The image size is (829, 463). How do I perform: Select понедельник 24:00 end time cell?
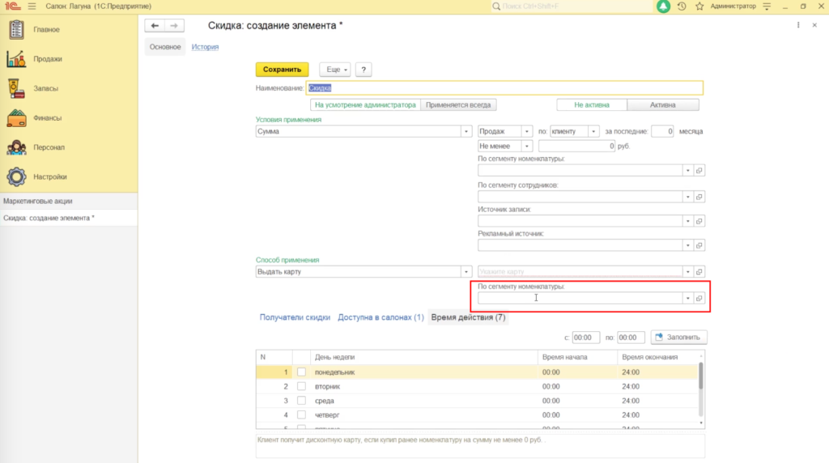point(657,372)
